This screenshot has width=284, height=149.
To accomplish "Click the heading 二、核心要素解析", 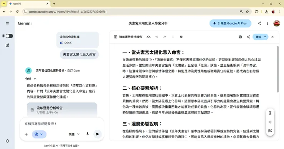I will tap(142, 88).
